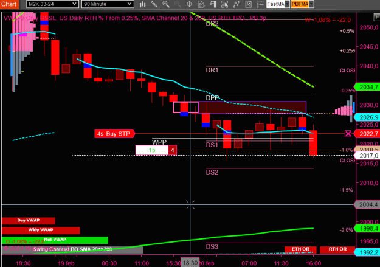Click the 2034,7 green price marker

click(x=367, y=87)
